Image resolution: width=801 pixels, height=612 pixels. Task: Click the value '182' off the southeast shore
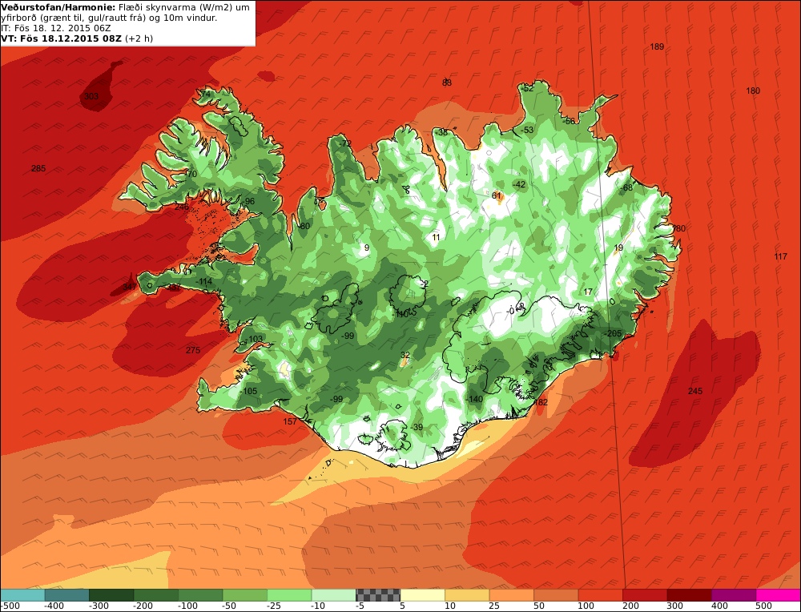(x=541, y=403)
